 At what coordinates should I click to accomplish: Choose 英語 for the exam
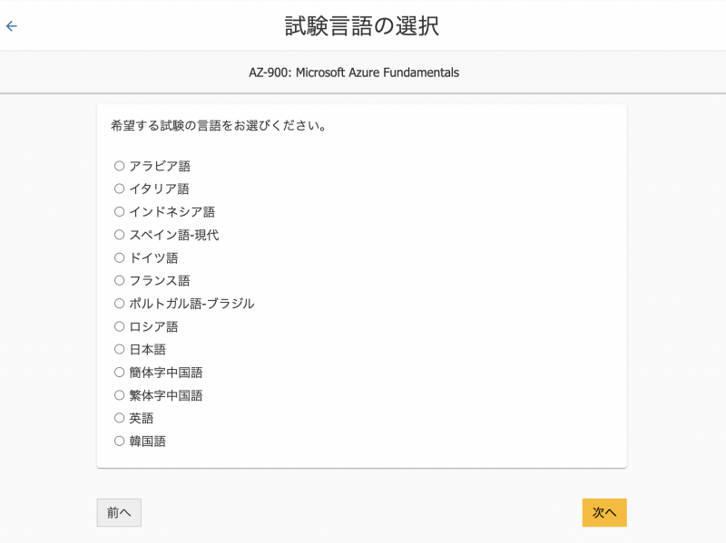119,418
